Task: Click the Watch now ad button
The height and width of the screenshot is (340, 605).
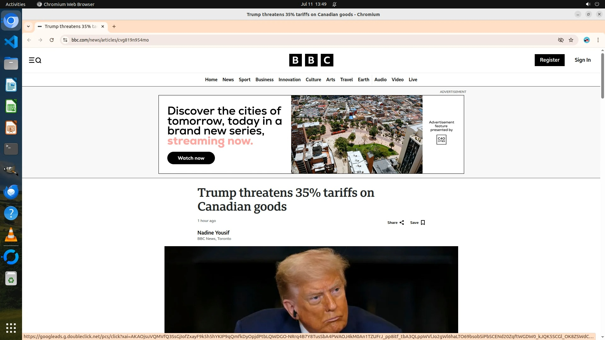Action: [x=191, y=158]
